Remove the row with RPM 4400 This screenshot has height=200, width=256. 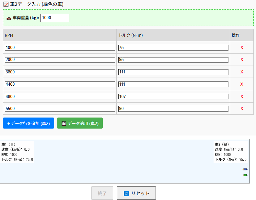241,84
